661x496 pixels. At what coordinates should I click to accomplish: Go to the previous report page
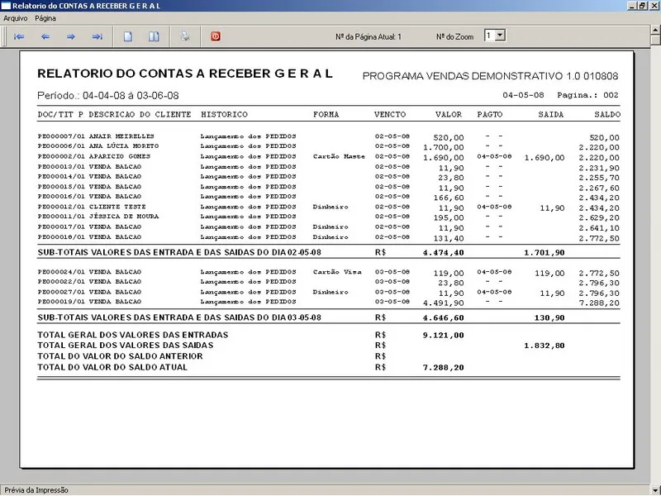45,36
